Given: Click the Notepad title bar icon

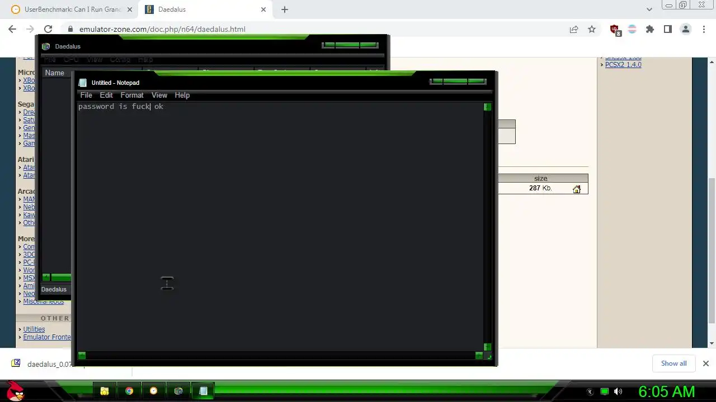Looking at the screenshot, I should pyautogui.click(x=83, y=83).
